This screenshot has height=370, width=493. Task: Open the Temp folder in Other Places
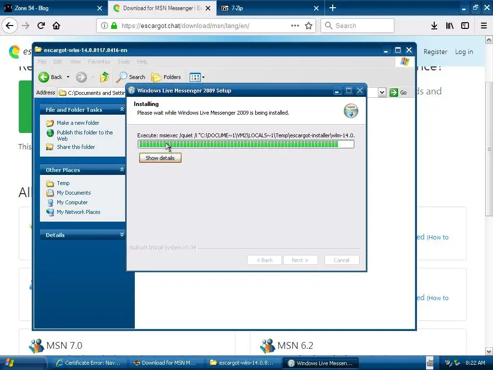tap(63, 183)
